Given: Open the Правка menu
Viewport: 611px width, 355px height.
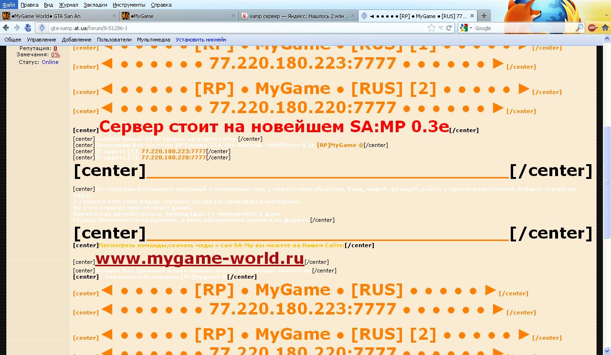Looking at the screenshot, I should point(30,5).
